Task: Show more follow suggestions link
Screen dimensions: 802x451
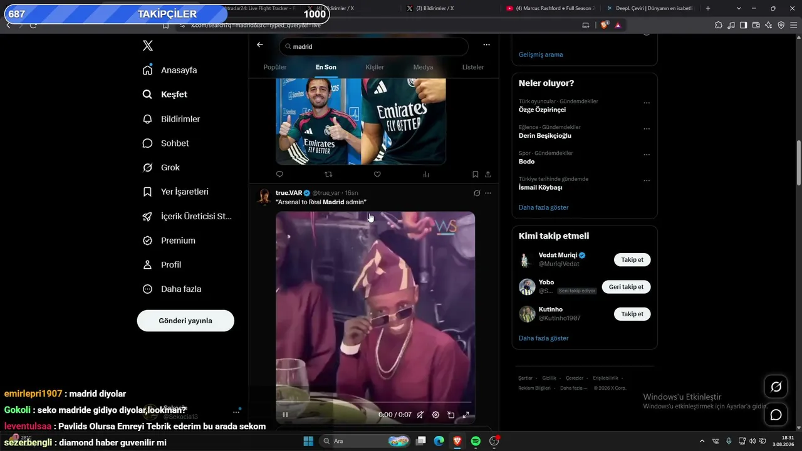Action: point(544,338)
